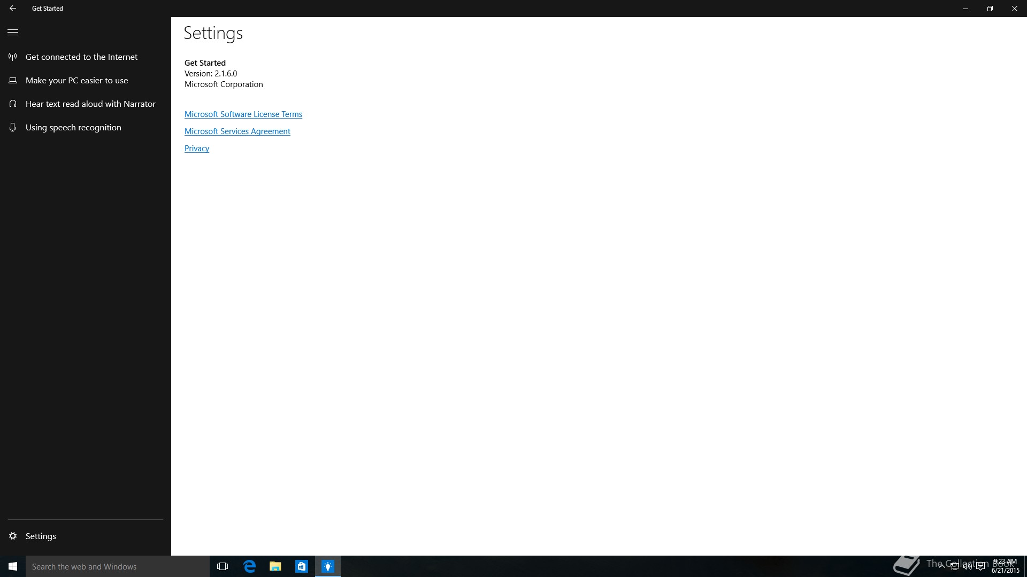Close the Get Started window
Screen dimensions: 1027x577
[x=1015, y=9]
